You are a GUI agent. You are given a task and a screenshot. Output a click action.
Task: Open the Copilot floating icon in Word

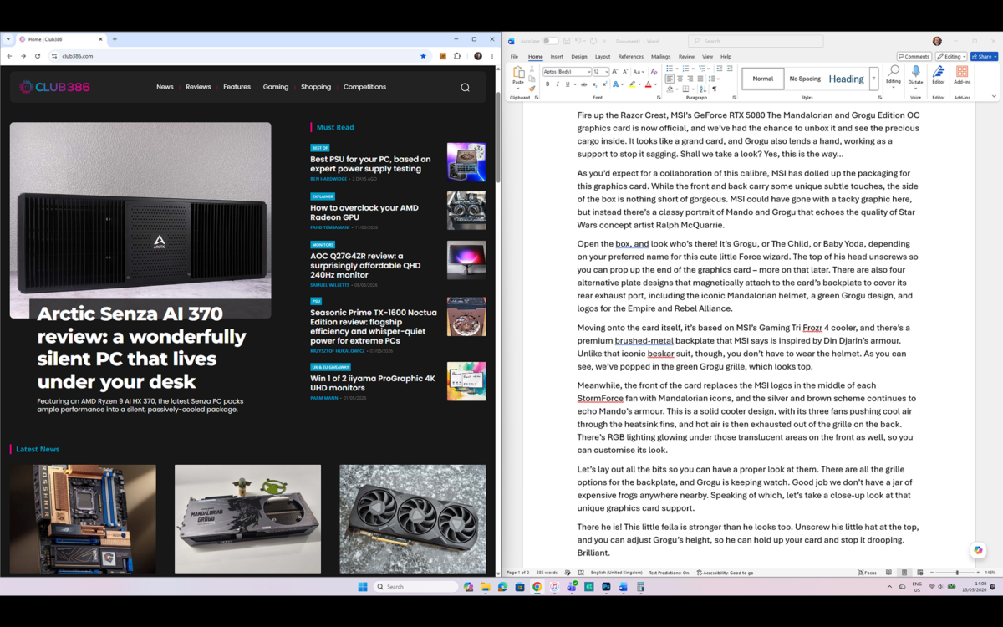(978, 550)
